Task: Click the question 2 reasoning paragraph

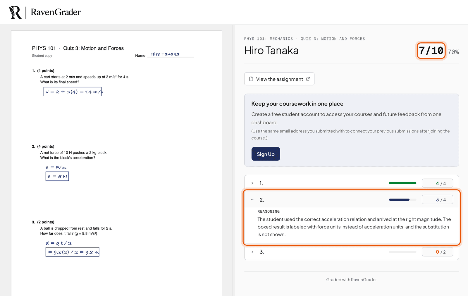Action: click(x=354, y=227)
